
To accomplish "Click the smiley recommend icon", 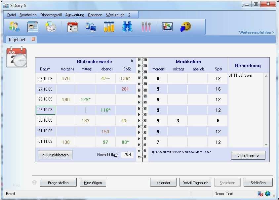I will 186,27.
